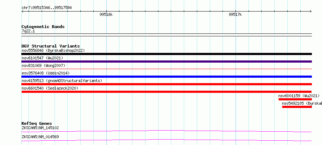The height and width of the screenshot is (145, 322).
Task: Select the nsv6601540 (Sedlazeck2020) label
Action: pyautogui.click(x=50, y=88)
